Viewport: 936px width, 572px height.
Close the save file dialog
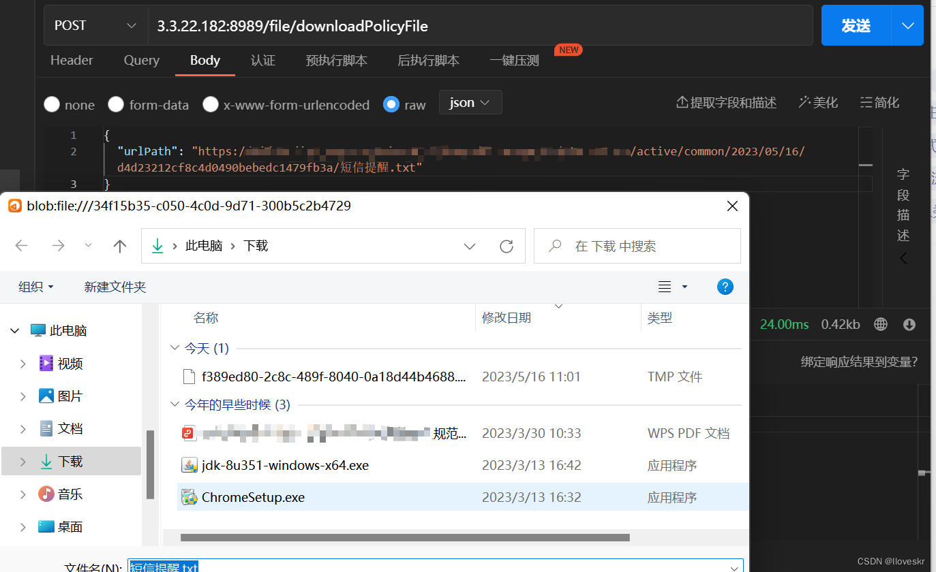[732, 206]
